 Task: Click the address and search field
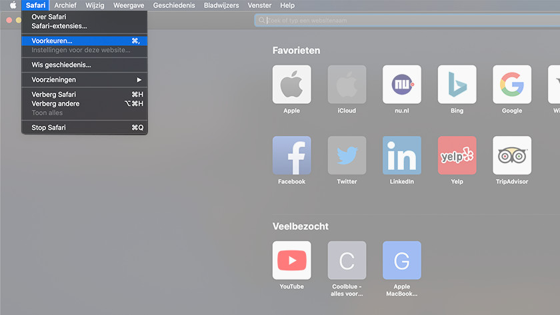click(x=407, y=21)
